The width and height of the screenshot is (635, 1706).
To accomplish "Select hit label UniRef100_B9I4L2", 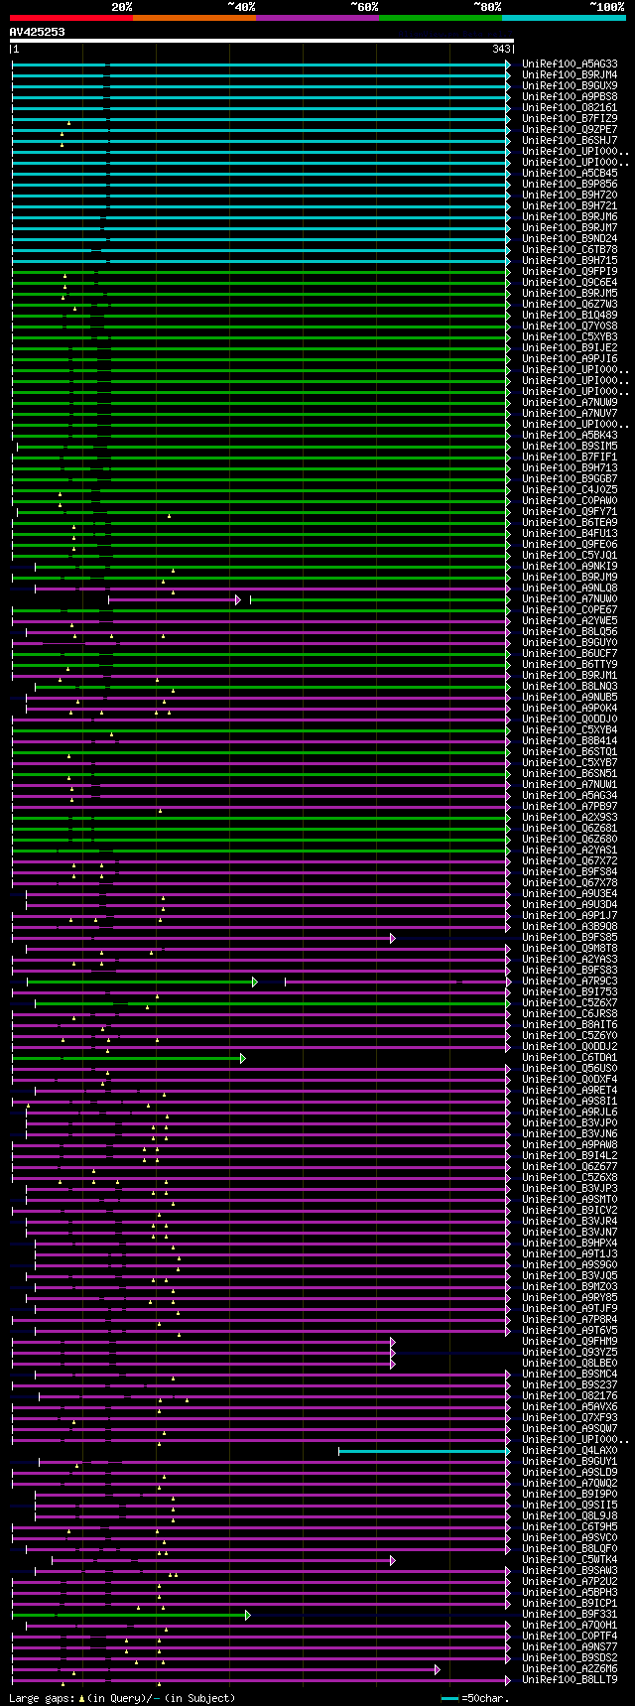I will [x=570, y=1156].
